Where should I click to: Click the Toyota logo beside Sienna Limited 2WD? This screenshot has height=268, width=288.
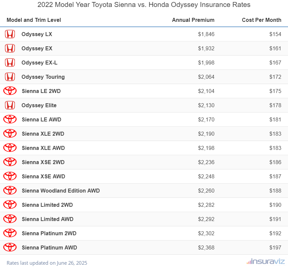[x=10, y=205]
